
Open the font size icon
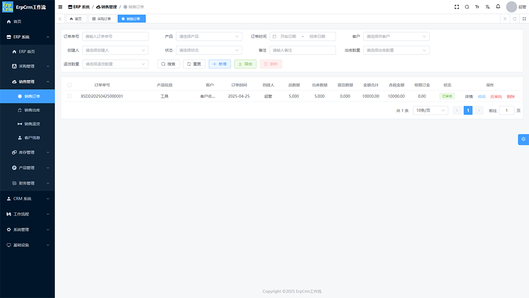coord(477,7)
